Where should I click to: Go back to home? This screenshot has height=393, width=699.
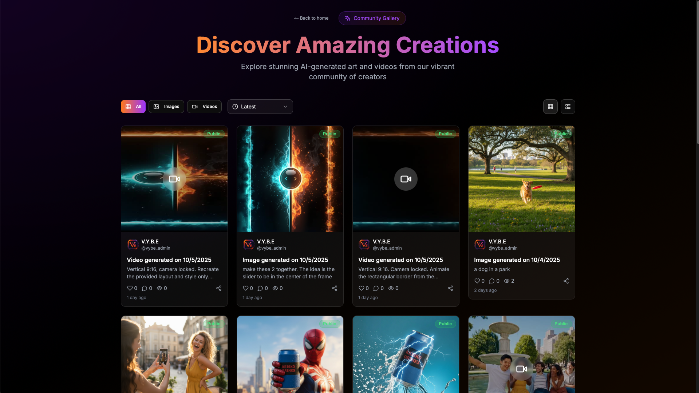311,18
